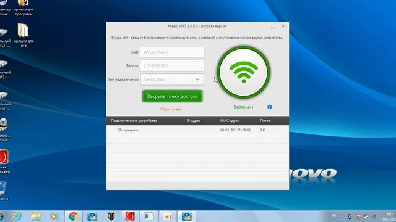Select the Получение... device row

(197, 130)
